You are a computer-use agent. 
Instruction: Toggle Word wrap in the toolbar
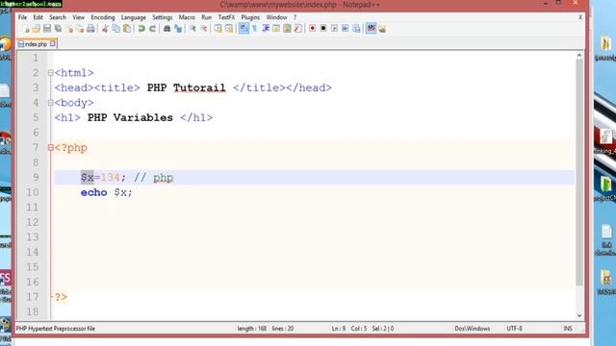[244, 29]
